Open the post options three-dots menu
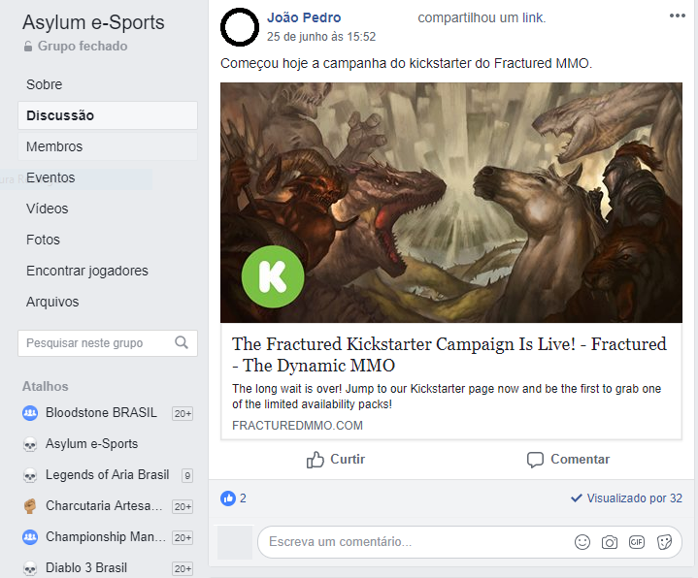Image resolution: width=698 pixels, height=578 pixels. click(x=677, y=16)
